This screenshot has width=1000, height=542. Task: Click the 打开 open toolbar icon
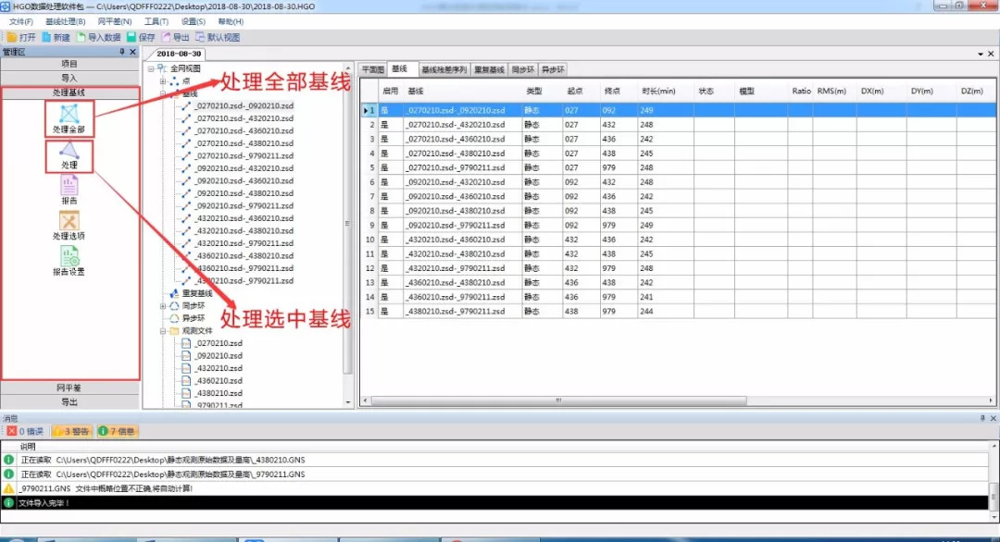click(x=20, y=37)
